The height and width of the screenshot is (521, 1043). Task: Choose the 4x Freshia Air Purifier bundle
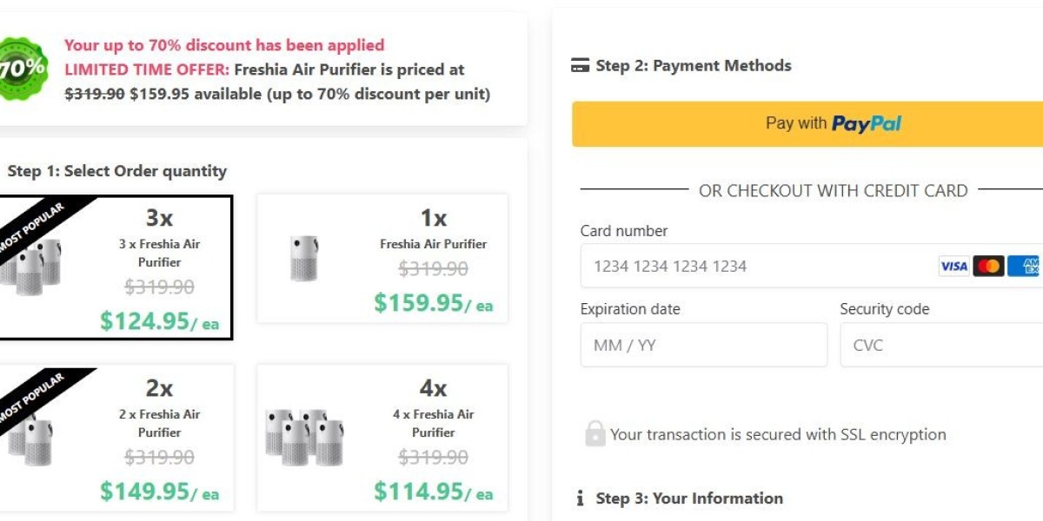click(x=382, y=437)
